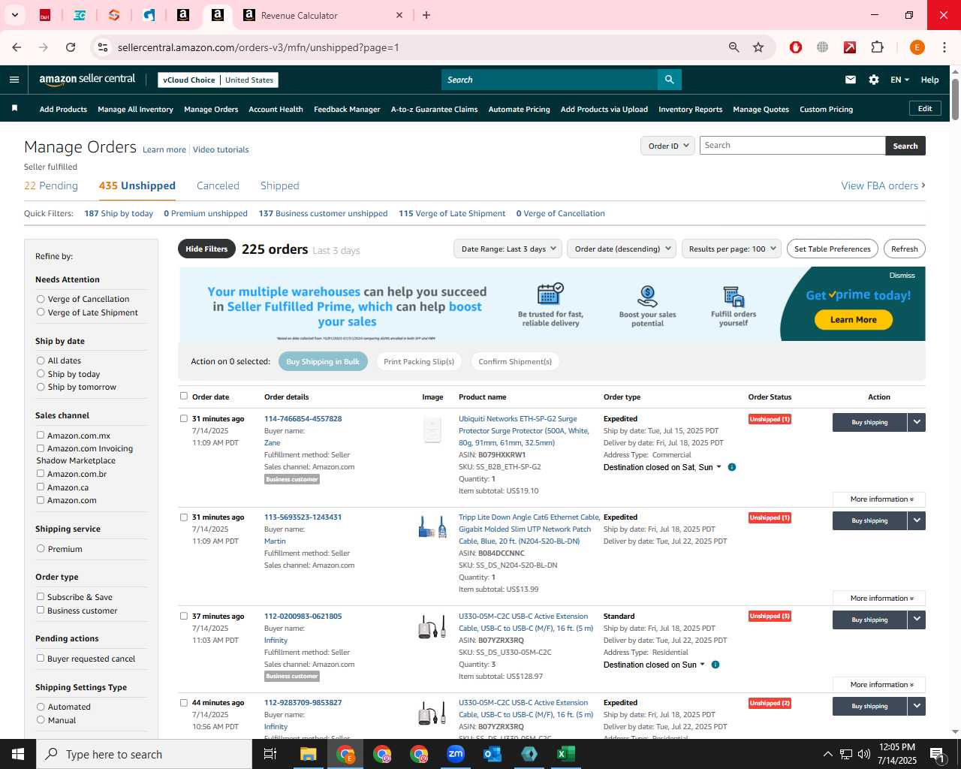Expand Buy shipping arrow for order 112-0200983-0621805
This screenshot has width=961, height=769.
click(x=917, y=620)
